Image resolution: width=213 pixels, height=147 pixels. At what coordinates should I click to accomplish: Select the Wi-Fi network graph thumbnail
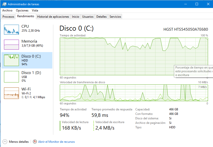click(11, 93)
